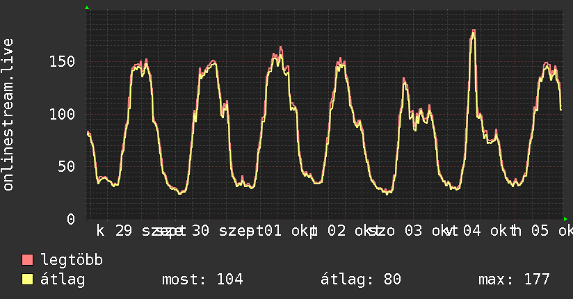Click the y-axis label 50
This screenshot has width=573, height=299.
point(67,167)
